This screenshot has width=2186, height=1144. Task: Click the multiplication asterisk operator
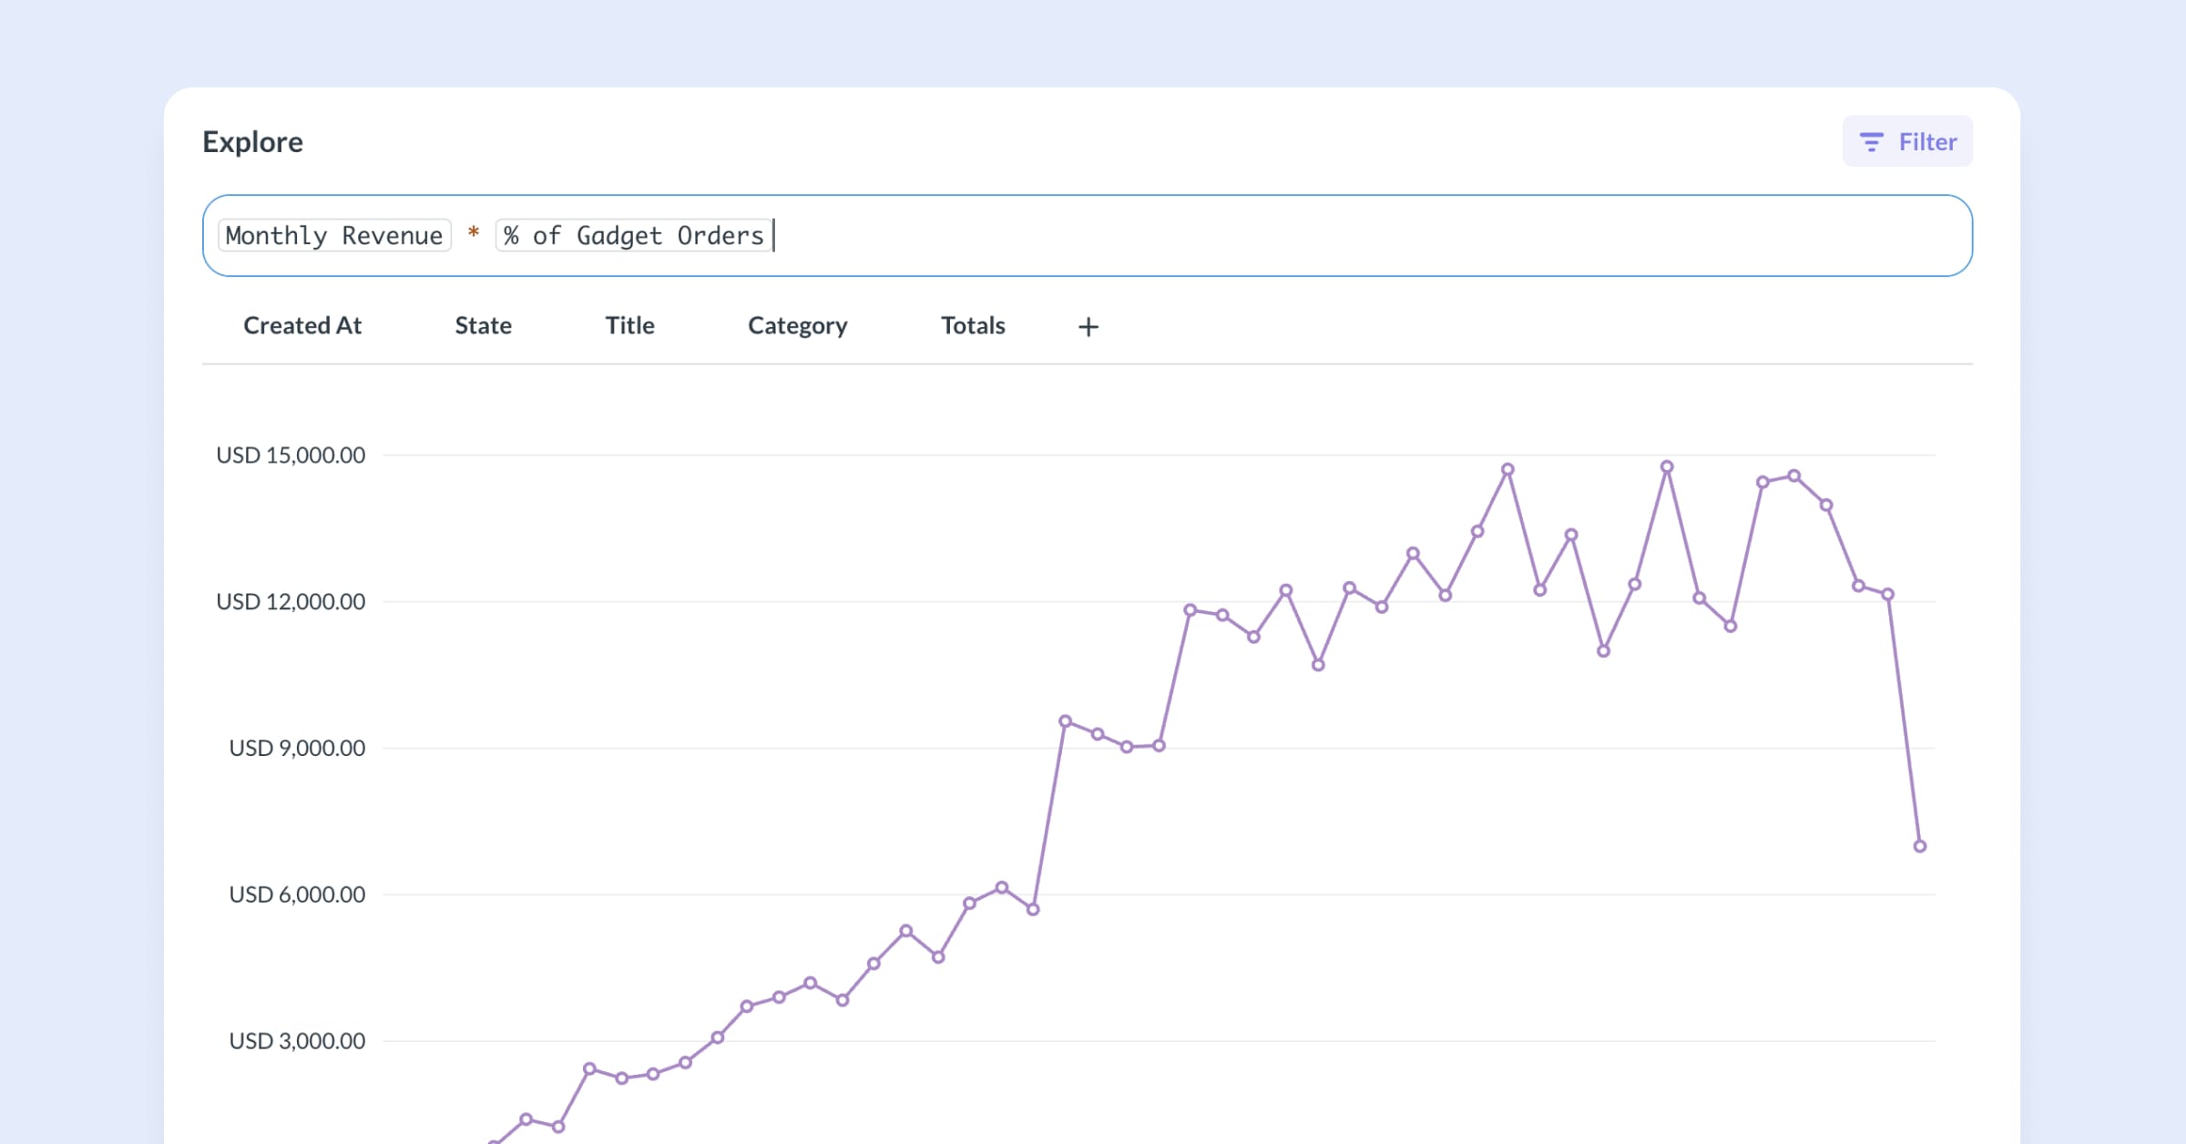474,233
